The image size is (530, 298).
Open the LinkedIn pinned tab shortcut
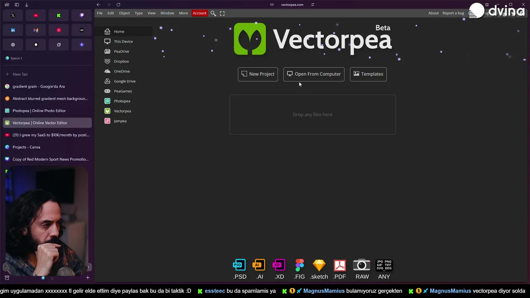tap(13, 30)
